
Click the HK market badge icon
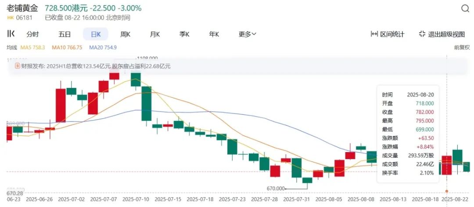point(11,18)
